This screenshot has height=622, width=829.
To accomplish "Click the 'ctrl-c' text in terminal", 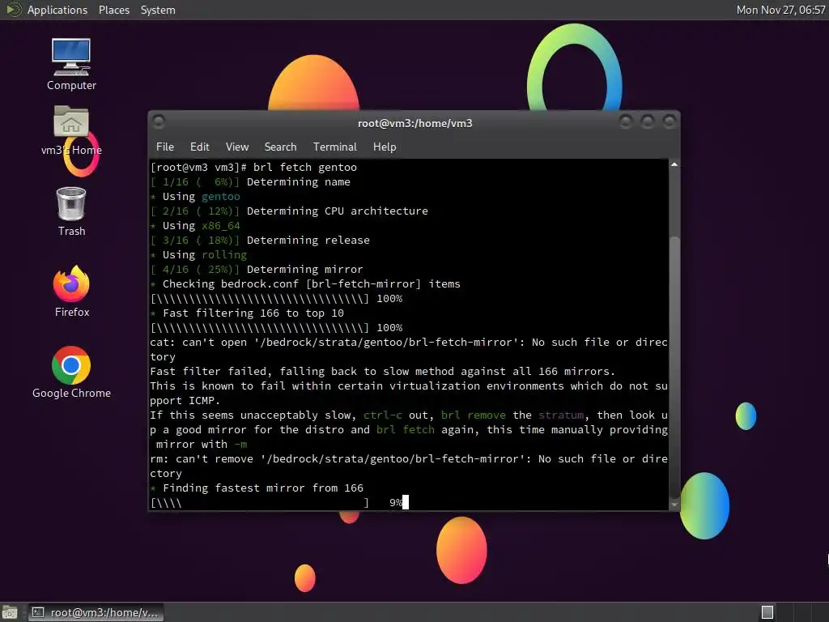I will 383,415.
